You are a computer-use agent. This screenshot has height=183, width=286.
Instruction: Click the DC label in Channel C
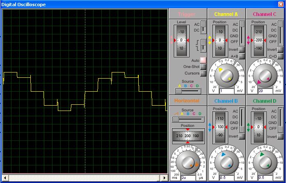click(x=274, y=30)
